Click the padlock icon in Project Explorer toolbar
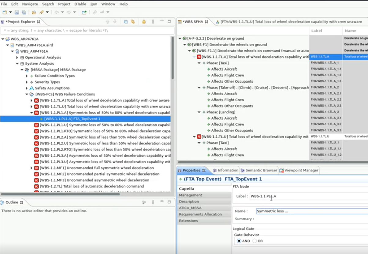Image resolution: width=368 pixels, height=254 pixels. pyautogui.click(x=144, y=22)
